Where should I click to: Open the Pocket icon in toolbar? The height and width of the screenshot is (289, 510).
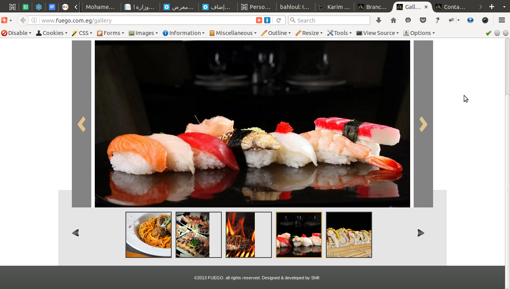pos(423,20)
